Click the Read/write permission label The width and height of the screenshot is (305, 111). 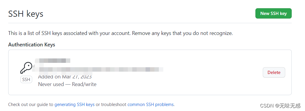(x=84, y=84)
